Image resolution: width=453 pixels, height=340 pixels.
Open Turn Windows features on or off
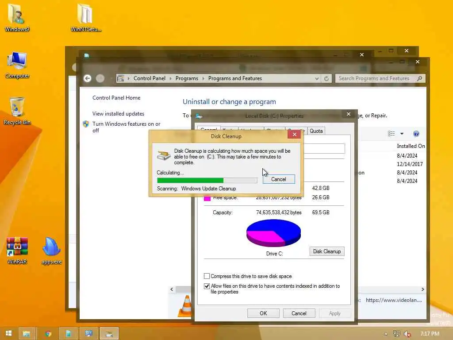(126, 127)
